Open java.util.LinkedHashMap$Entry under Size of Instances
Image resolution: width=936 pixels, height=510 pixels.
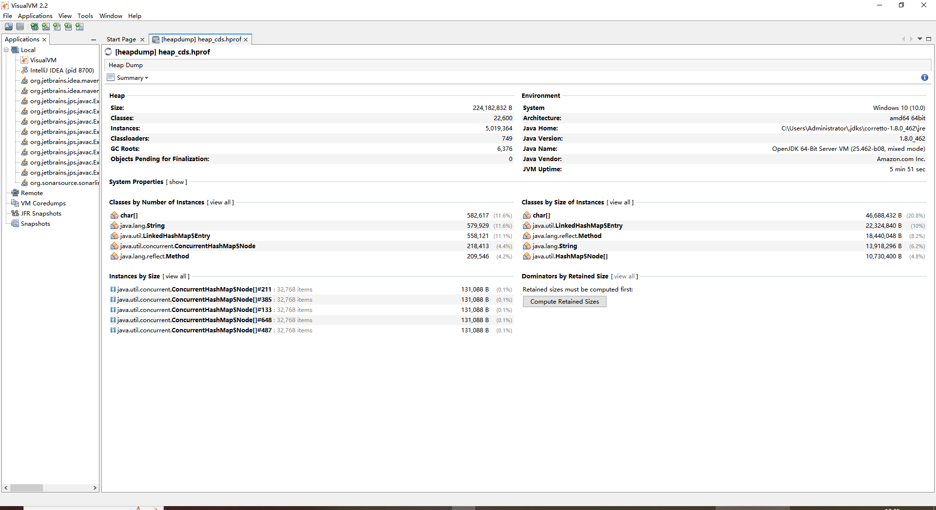(x=577, y=225)
